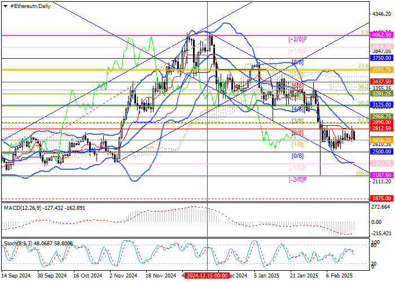
Task: Click the chart shift triangle beside the #Ethereum title
Action: [5, 5]
